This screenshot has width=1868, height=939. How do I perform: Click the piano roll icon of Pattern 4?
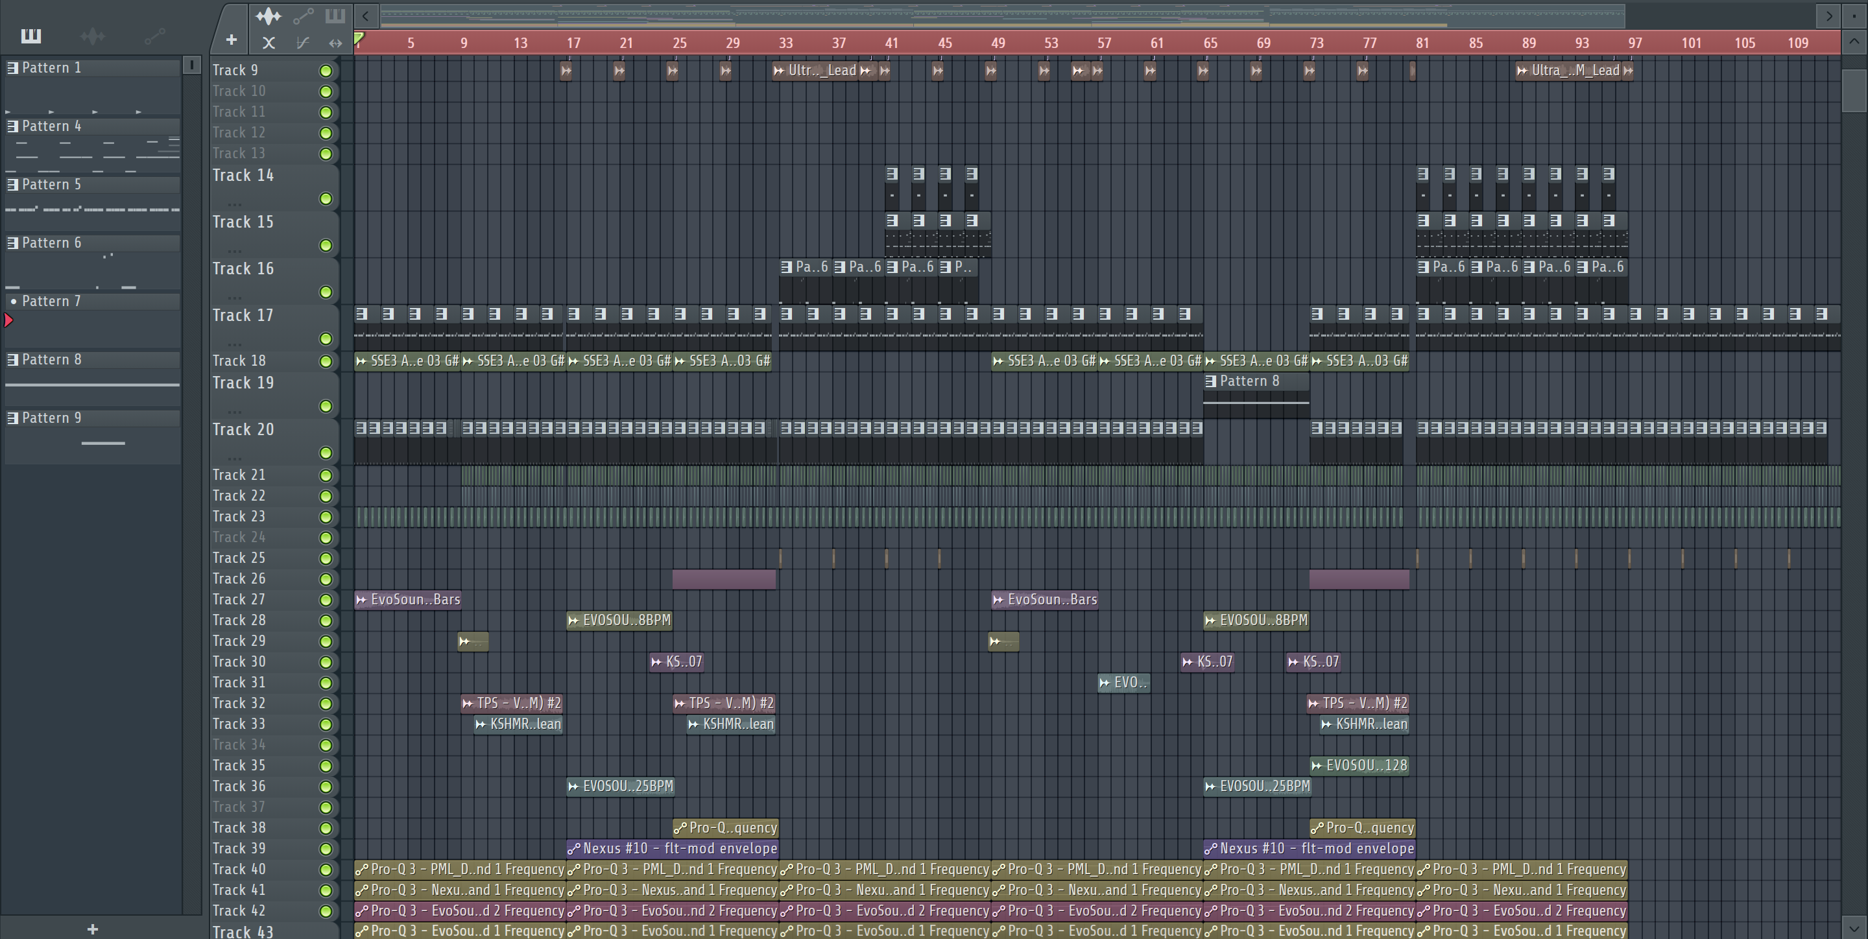[12, 126]
